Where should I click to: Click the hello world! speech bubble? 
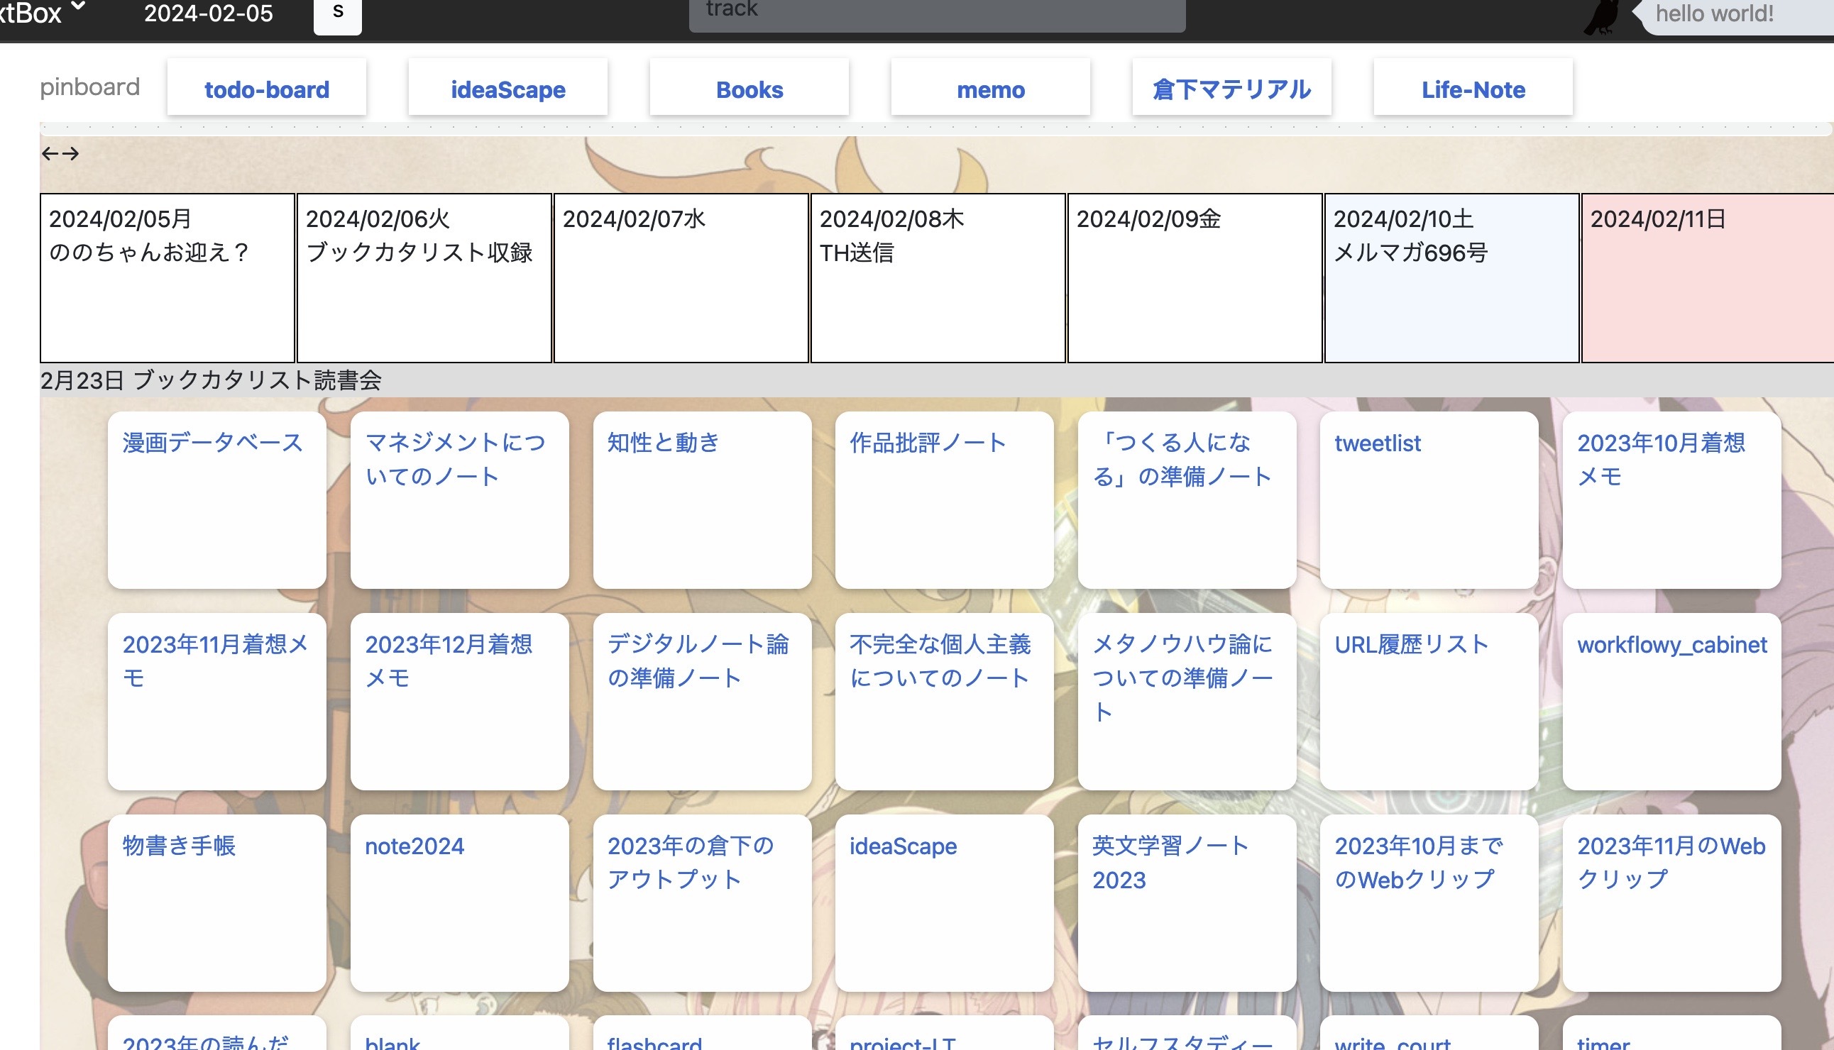click(x=1732, y=14)
